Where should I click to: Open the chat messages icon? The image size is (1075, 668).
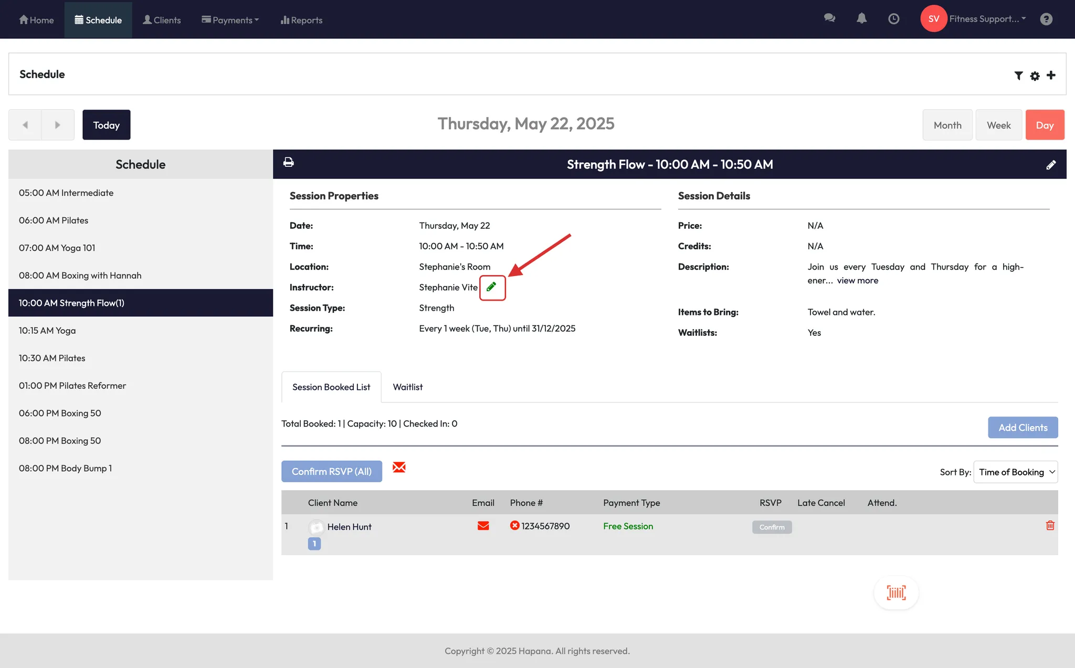pyautogui.click(x=829, y=19)
